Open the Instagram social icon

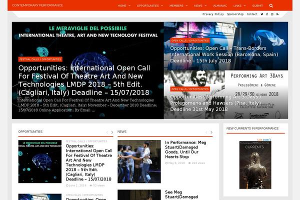coord(272,14)
